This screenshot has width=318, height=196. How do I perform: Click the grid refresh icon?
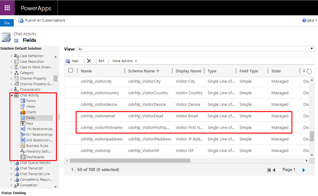309,71
